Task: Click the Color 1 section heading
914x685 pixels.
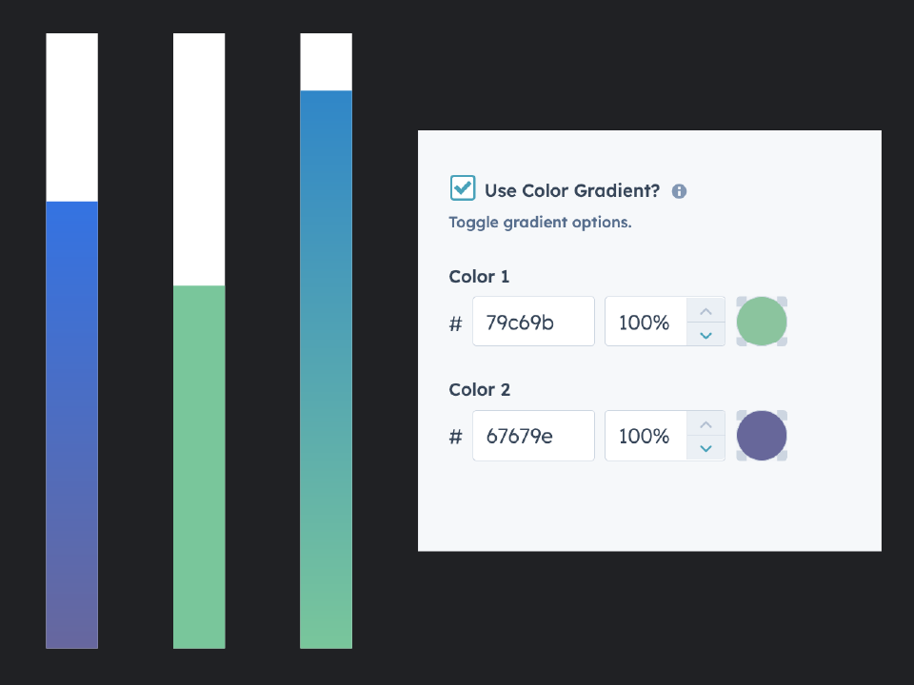Action: tap(479, 276)
